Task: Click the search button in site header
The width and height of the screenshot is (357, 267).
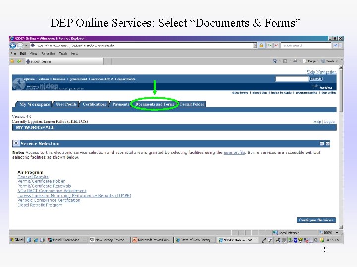Action: [316, 79]
